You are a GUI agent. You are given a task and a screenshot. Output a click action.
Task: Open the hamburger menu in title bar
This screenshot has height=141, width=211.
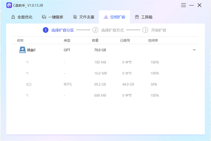pyautogui.click(x=184, y=5)
